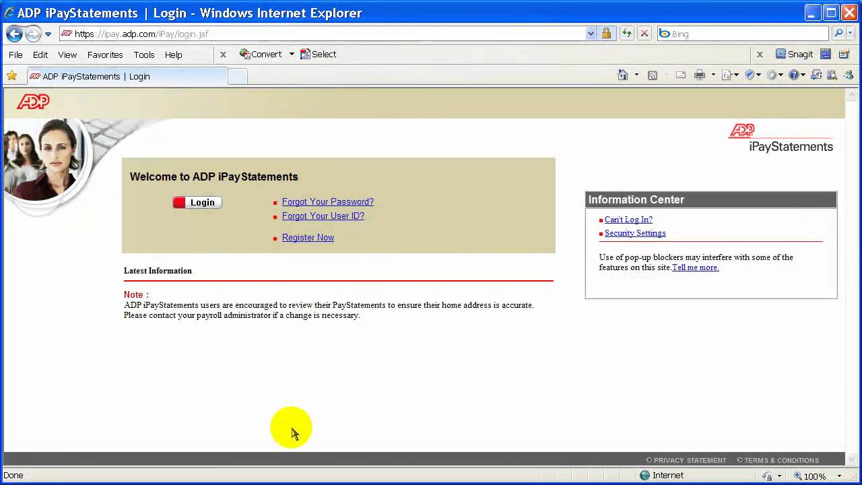Click the Register Now link
The width and height of the screenshot is (862, 485).
click(x=308, y=238)
